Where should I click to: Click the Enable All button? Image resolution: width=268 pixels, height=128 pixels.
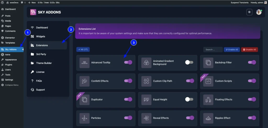[232, 50]
